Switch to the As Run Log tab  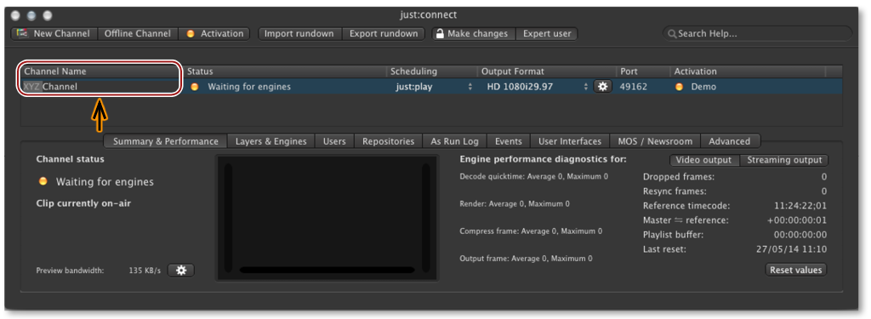[x=454, y=141]
